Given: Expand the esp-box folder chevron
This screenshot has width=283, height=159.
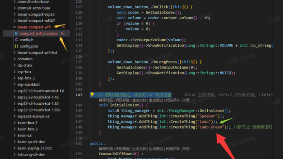Looking at the screenshot, I should [x=14, y=72].
